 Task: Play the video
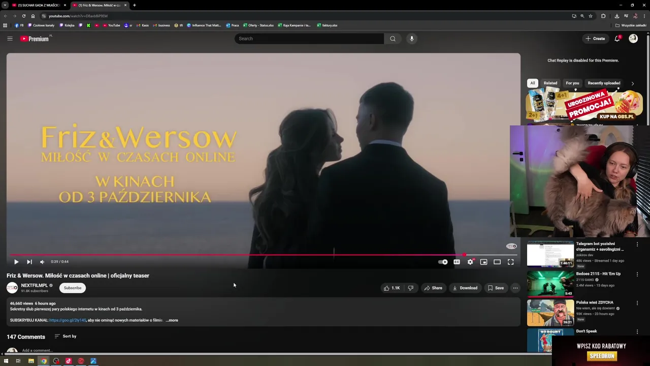click(x=16, y=262)
